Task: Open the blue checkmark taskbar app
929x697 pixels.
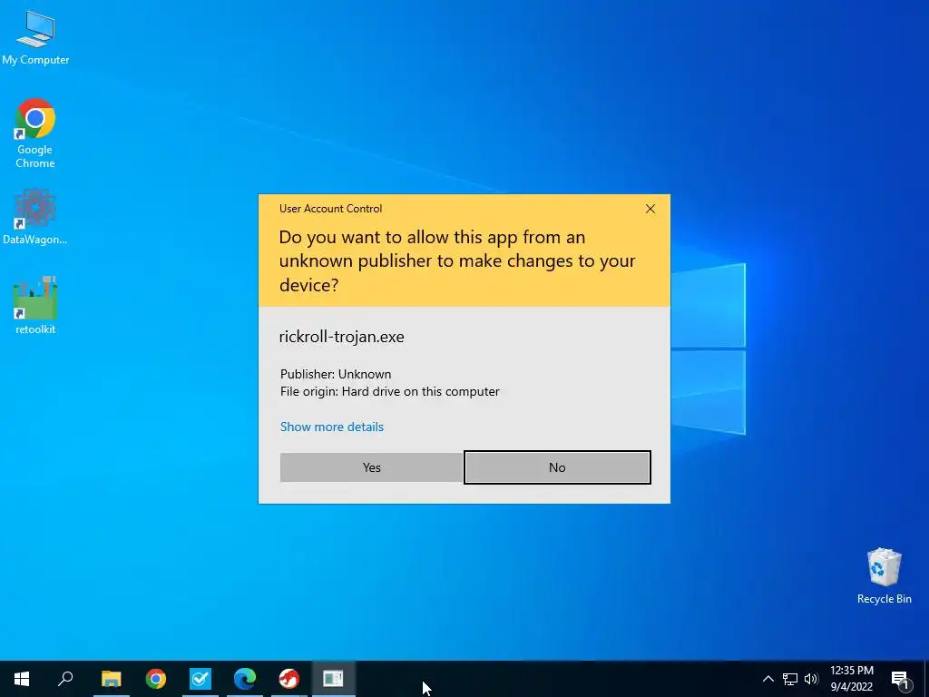Action: pyautogui.click(x=200, y=679)
